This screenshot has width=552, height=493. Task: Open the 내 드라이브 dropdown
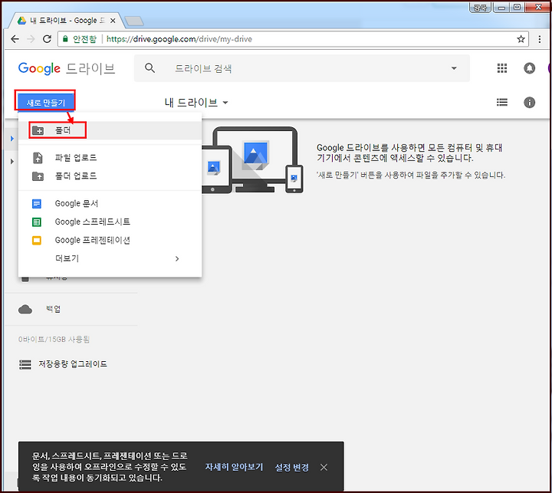196,103
